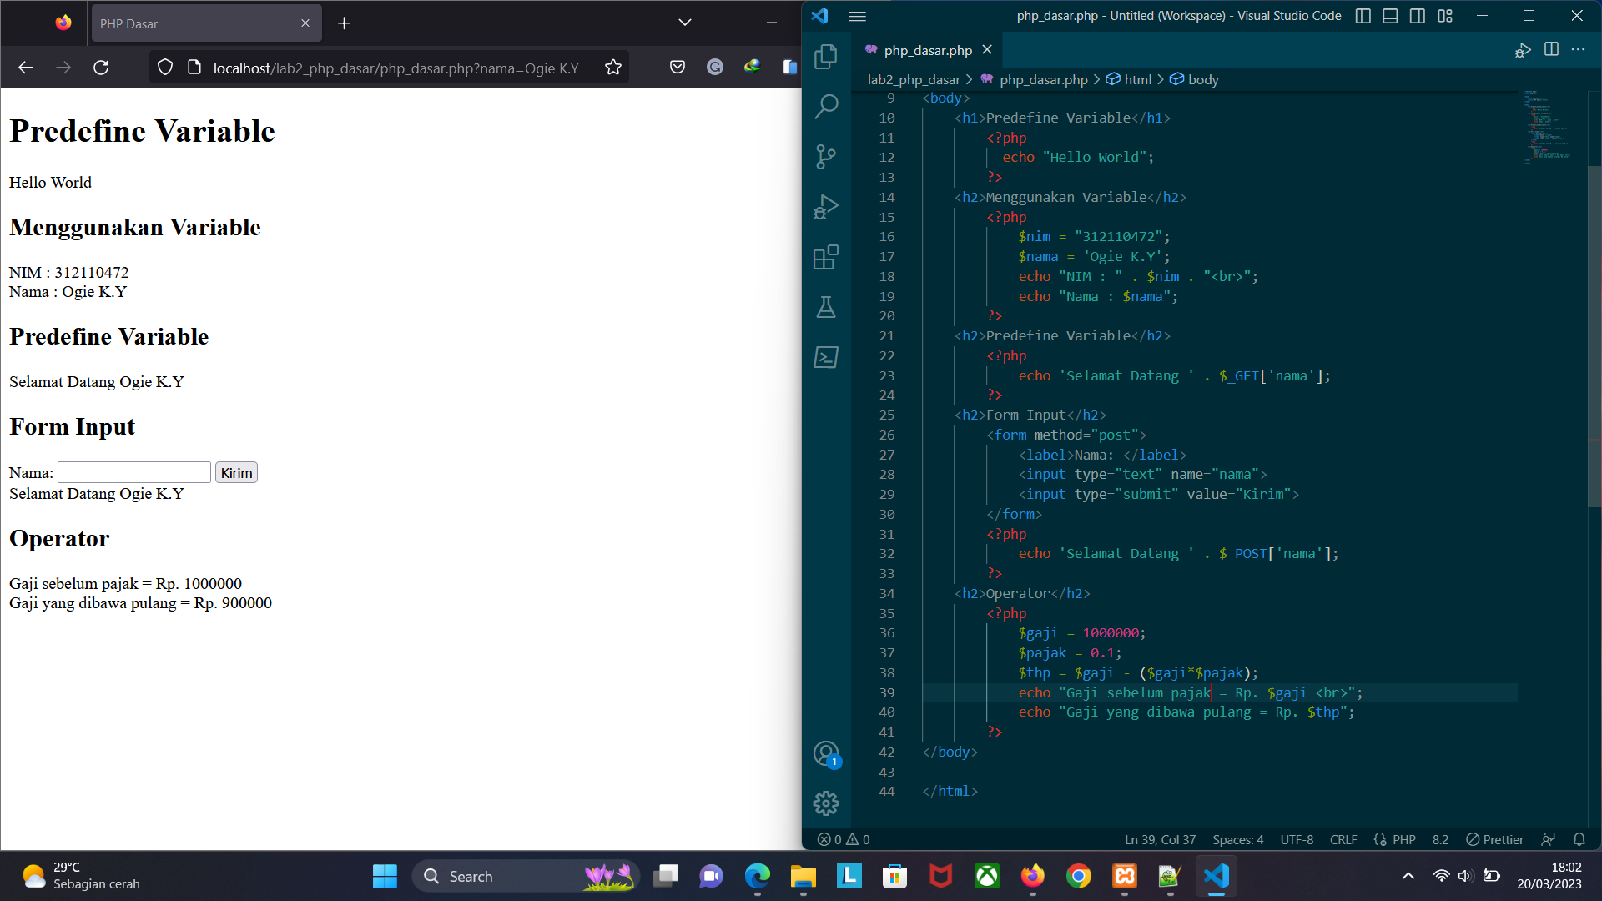The image size is (1602, 901).
Task: Toggle the secondary sidebar in VS Code
Action: tap(1417, 15)
